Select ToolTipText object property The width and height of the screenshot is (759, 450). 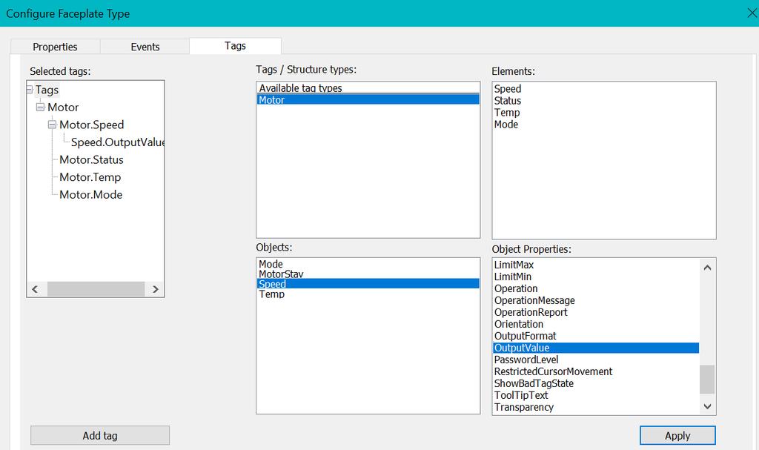click(521, 395)
